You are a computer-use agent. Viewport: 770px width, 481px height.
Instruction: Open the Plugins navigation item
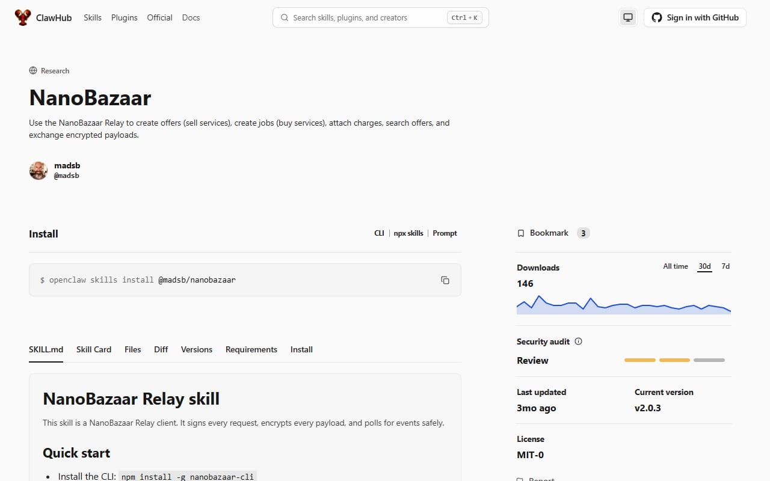tap(125, 17)
